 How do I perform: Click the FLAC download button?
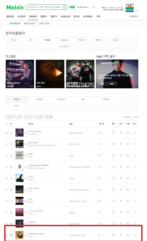point(39,117)
